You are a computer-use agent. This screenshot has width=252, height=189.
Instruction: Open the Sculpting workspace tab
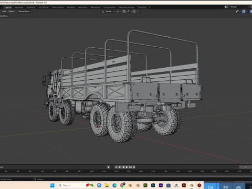(31, 7)
